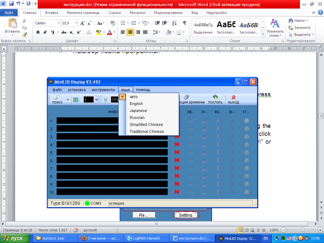Image resolution: width=324 pixels, height=243 pixels.
Task: Click Изменить стили button
Action: [275, 28]
